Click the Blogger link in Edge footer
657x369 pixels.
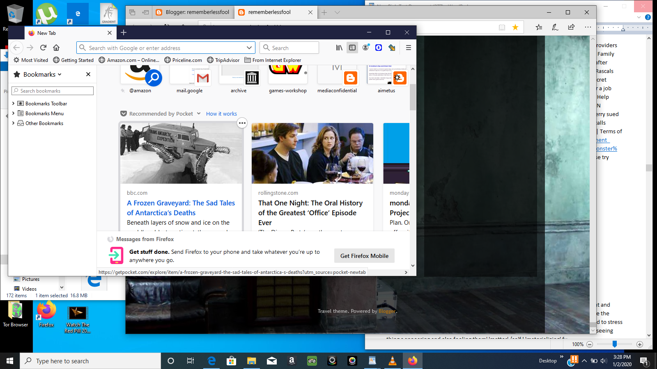(387, 311)
